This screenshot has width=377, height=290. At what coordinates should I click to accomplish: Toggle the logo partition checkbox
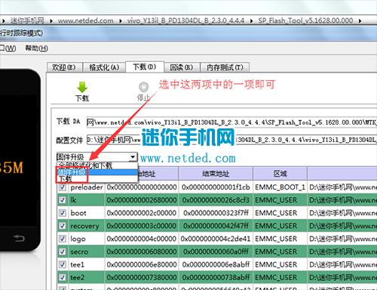[x=63, y=239]
